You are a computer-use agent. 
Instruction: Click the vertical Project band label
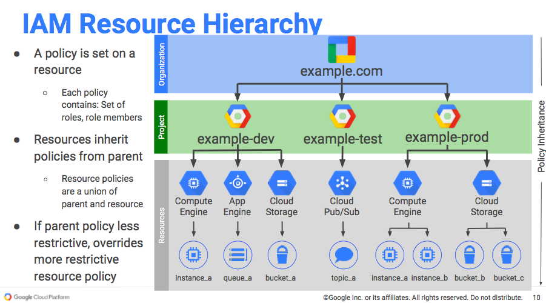(162, 127)
